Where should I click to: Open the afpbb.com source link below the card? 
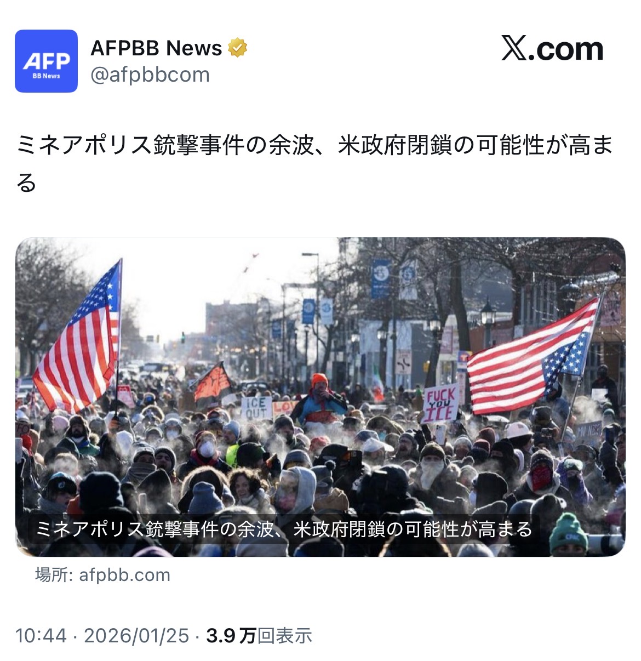[124, 575]
